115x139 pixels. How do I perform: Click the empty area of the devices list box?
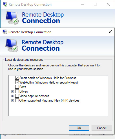(x=58, y=109)
